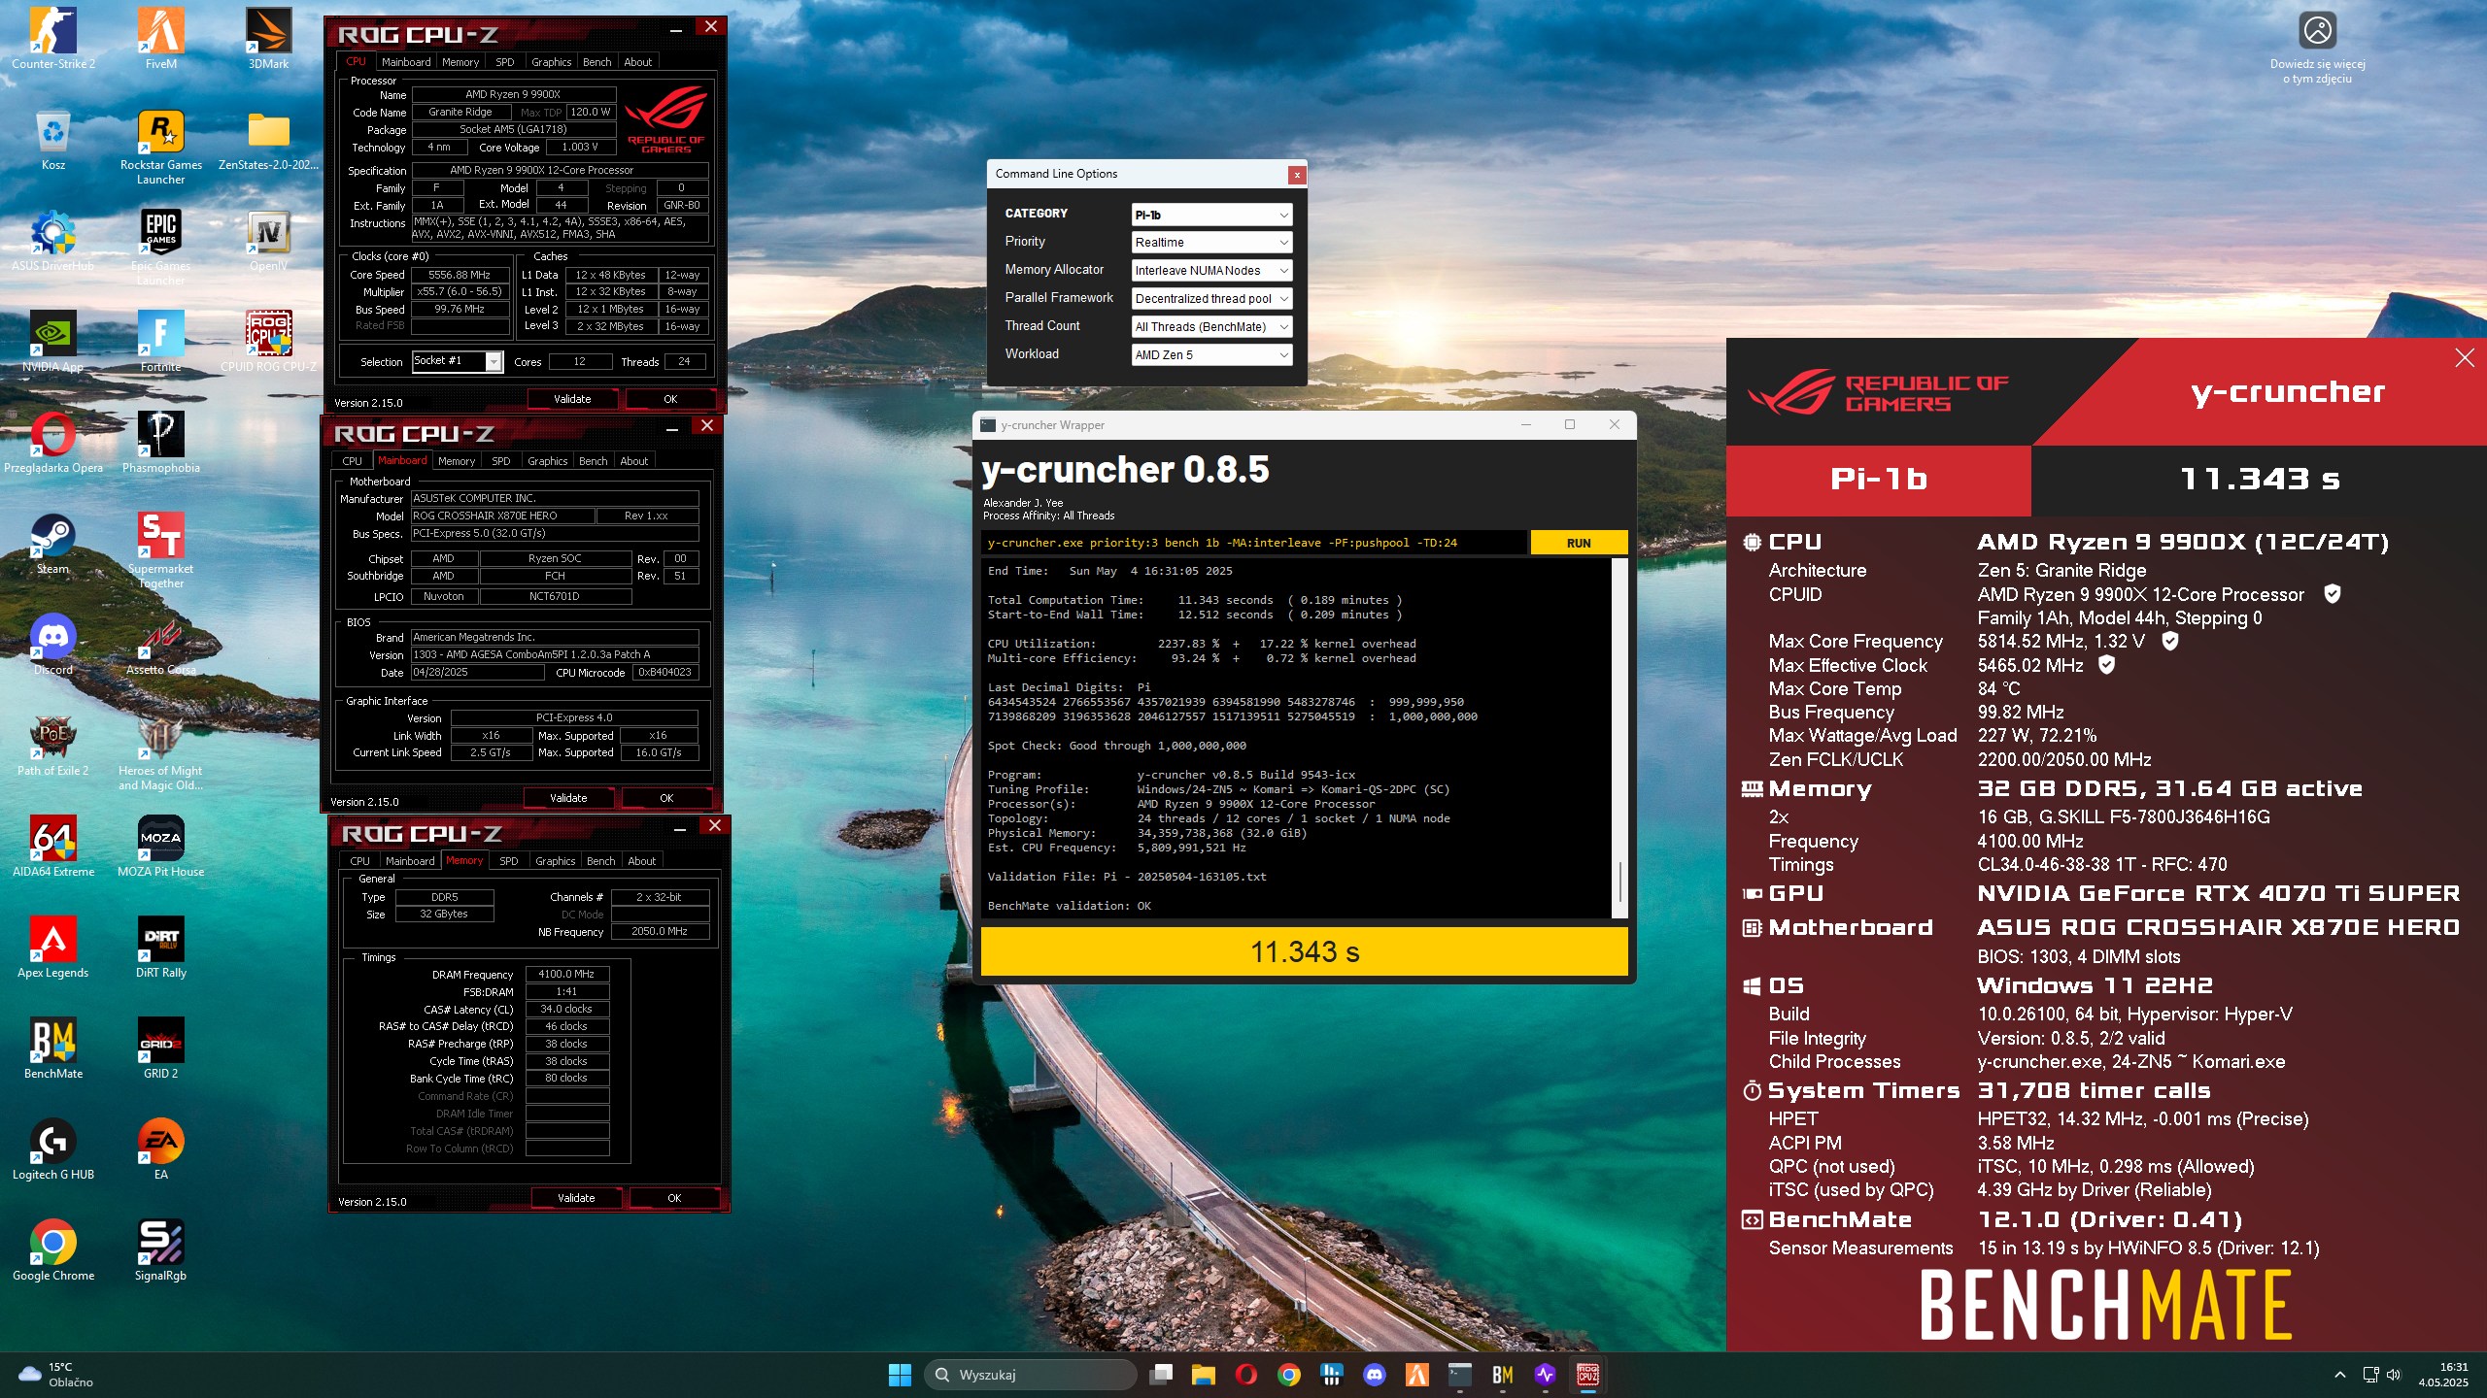Open the NVIDIA App desktop icon
2487x1398 pixels.
(x=53, y=343)
